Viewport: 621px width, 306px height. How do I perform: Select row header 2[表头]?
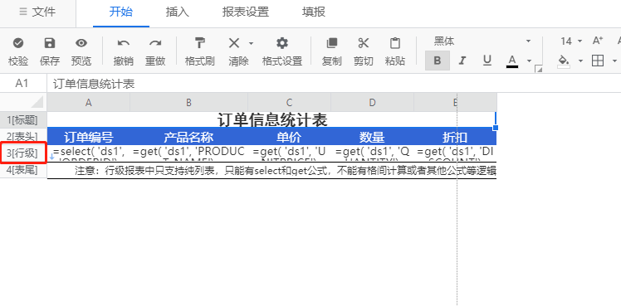23,136
